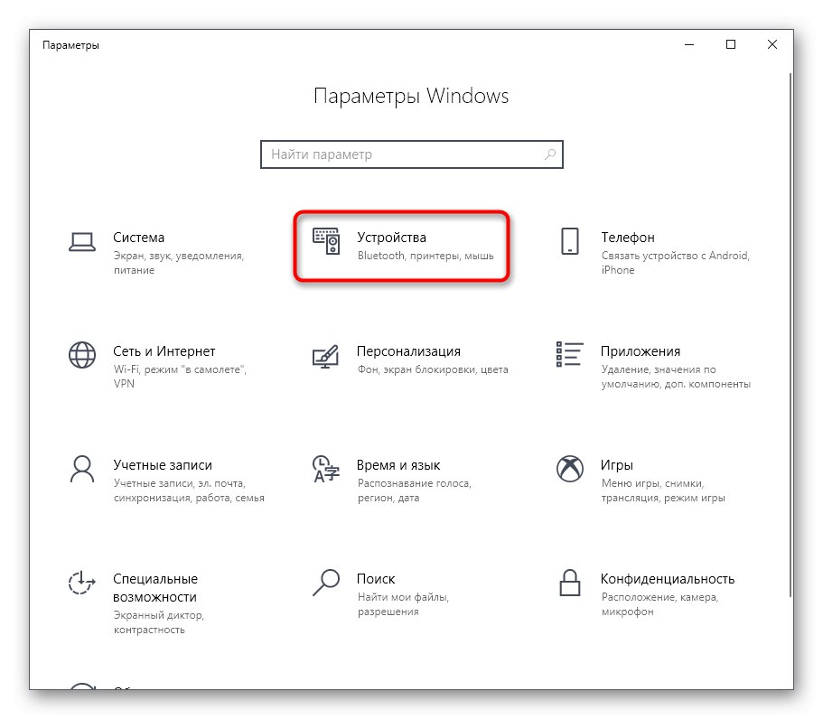
Task: Click the Время и язык icon
Action: click(x=326, y=469)
